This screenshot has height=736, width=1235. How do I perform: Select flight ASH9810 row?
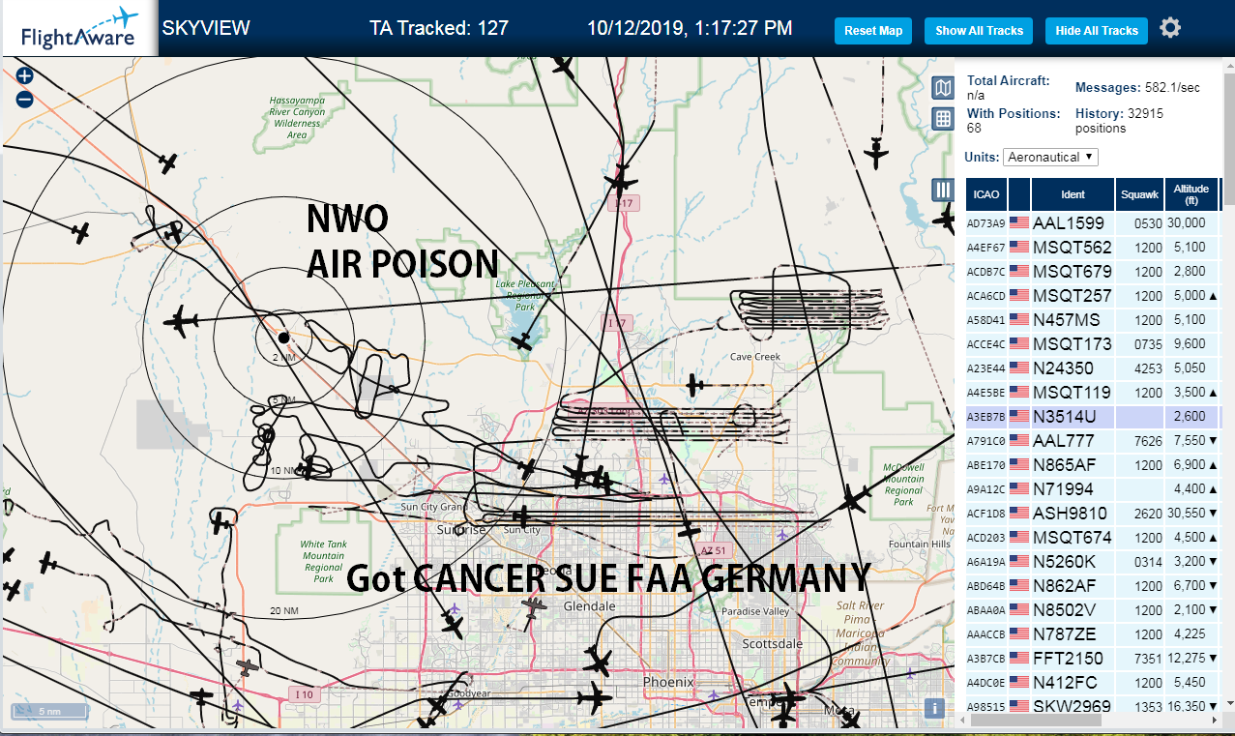pos(1092,514)
